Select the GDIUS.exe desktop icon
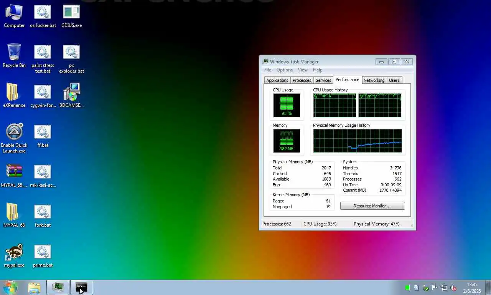This screenshot has height=295, width=491. coord(71,16)
